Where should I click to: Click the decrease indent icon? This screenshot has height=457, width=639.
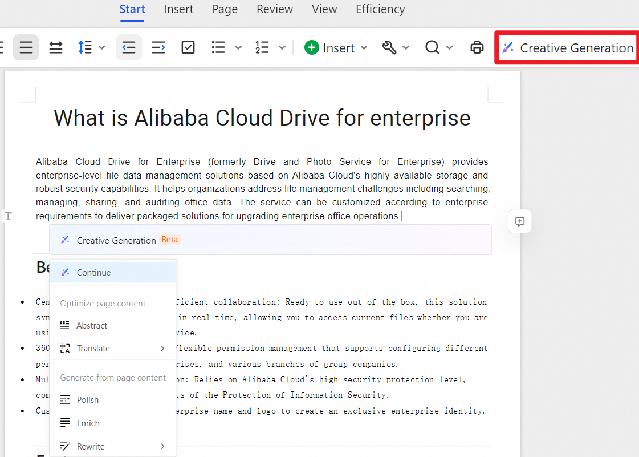pyautogui.click(x=129, y=48)
